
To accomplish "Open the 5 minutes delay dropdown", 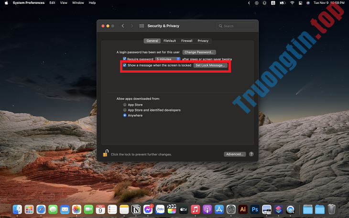I will pos(167,59).
